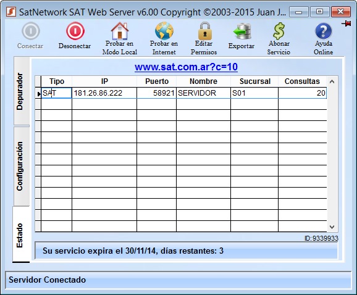Open Editar Permisos padlock icon
357x295 pixels.
pyautogui.click(x=204, y=31)
